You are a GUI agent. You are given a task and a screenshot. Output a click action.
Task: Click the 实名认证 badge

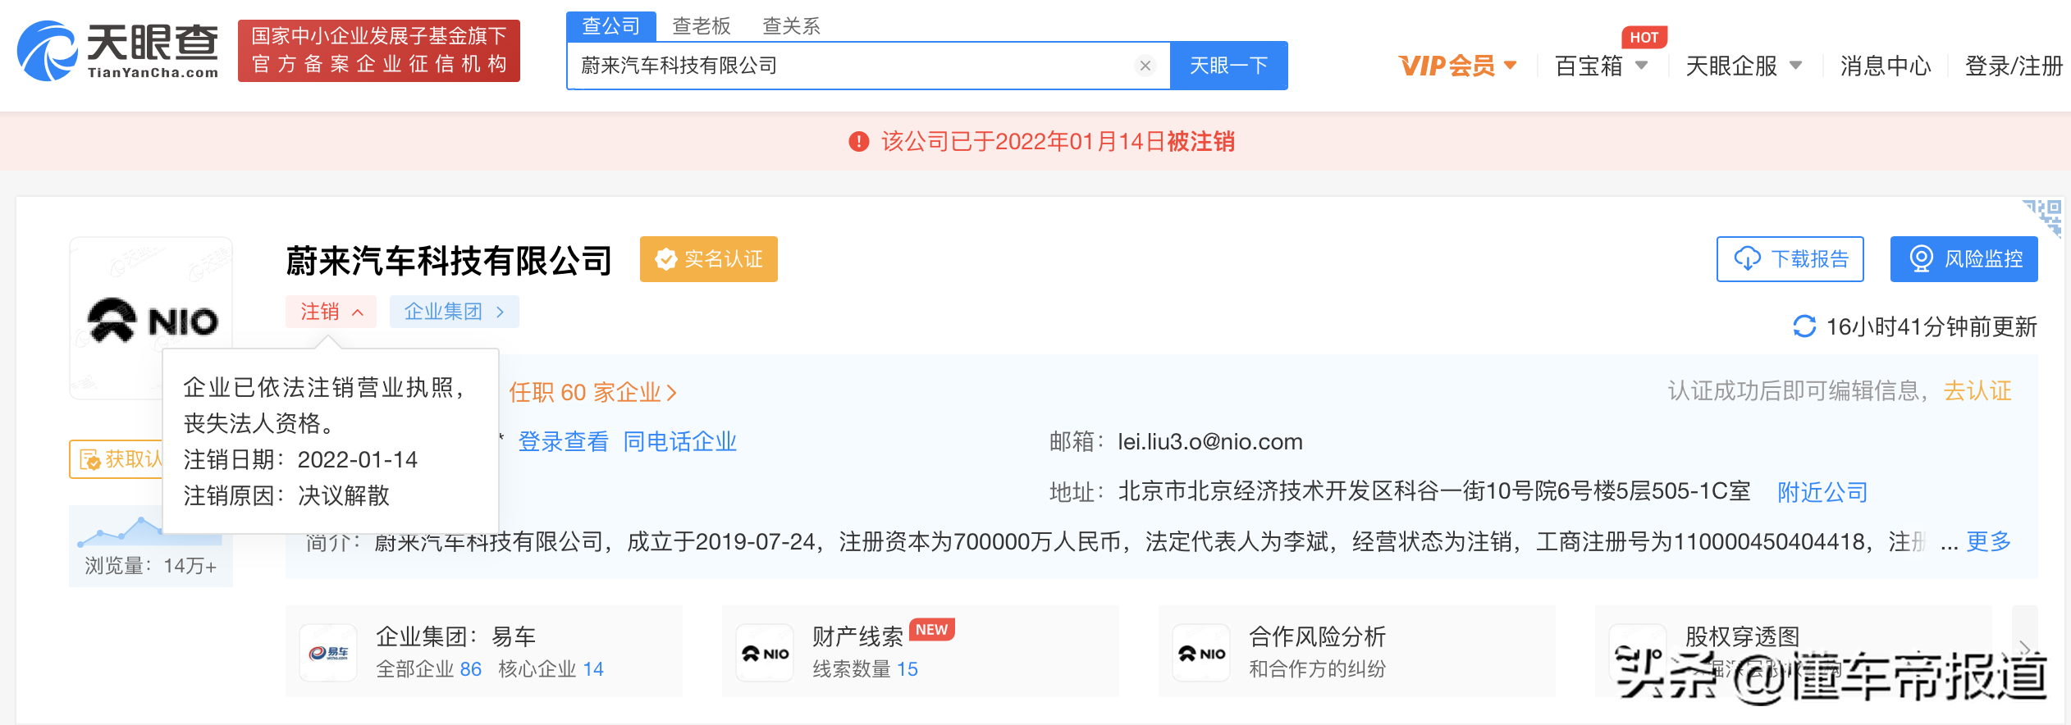pyautogui.click(x=709, y=259)
